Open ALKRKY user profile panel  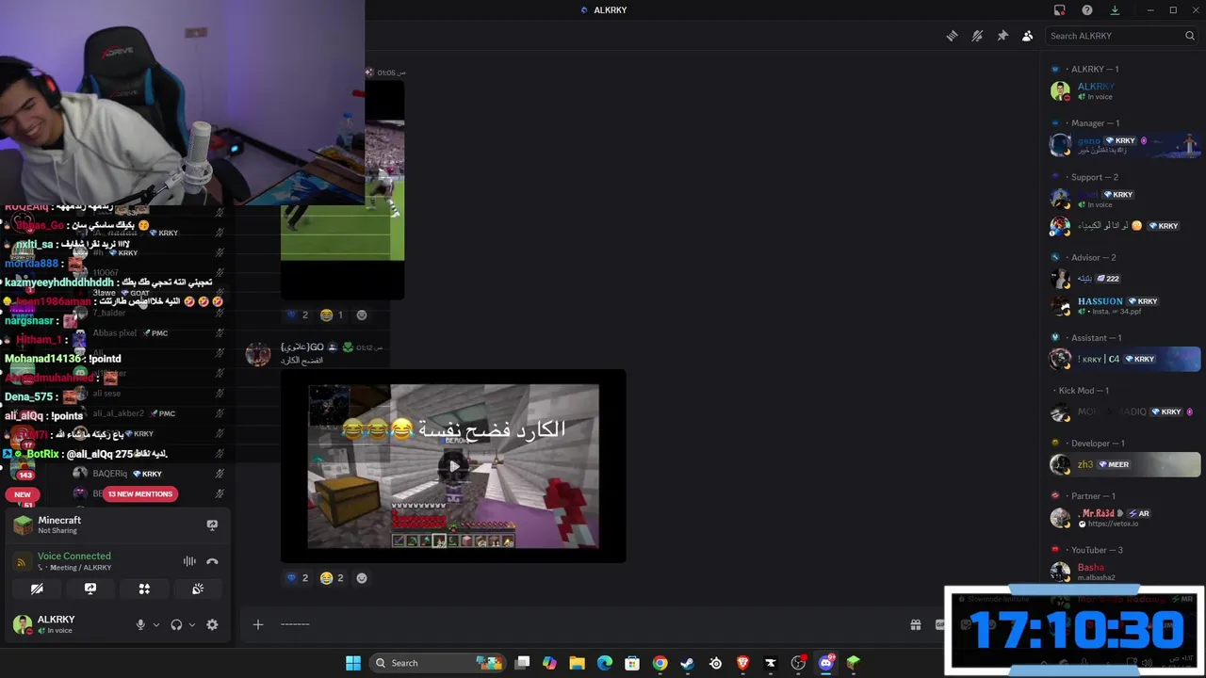[x=57, y=624]
